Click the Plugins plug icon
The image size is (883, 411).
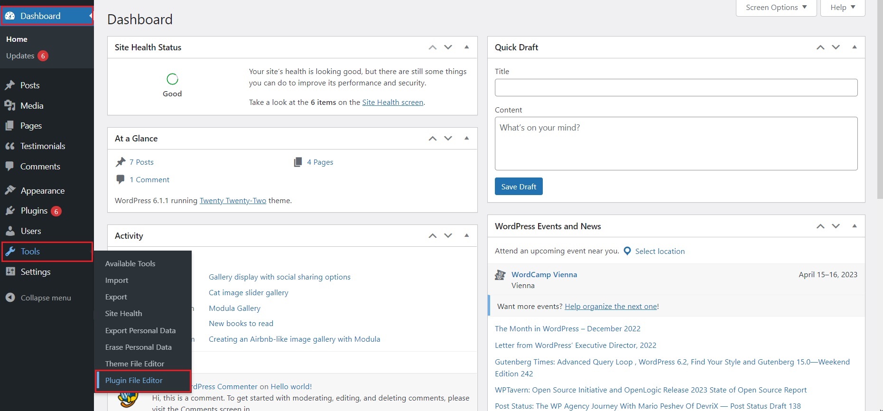[10, 211]
